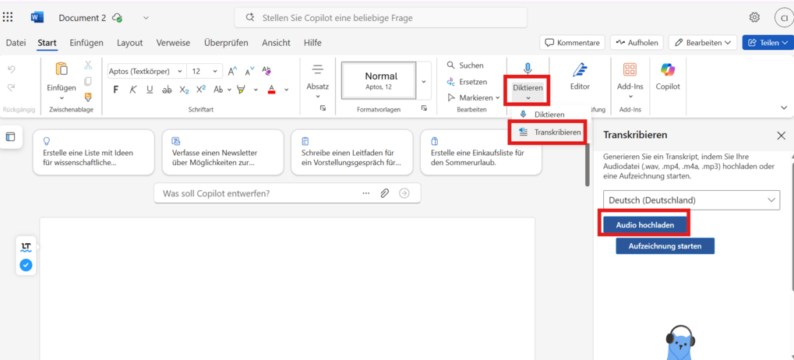Clear formatting with the eraser A icon
Screen dimensions: 794x360
click(266, 71)
